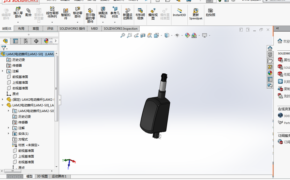Collapse the LAM2电动推杆[LAM2-S0]_LA component
The height and width of the screenshot is (180, 290).
click(3, 105)
